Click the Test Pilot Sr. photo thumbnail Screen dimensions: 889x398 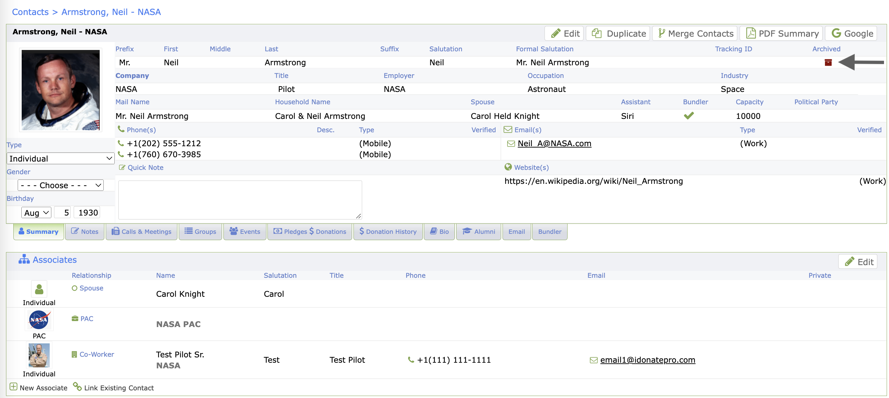pos(39,355)
